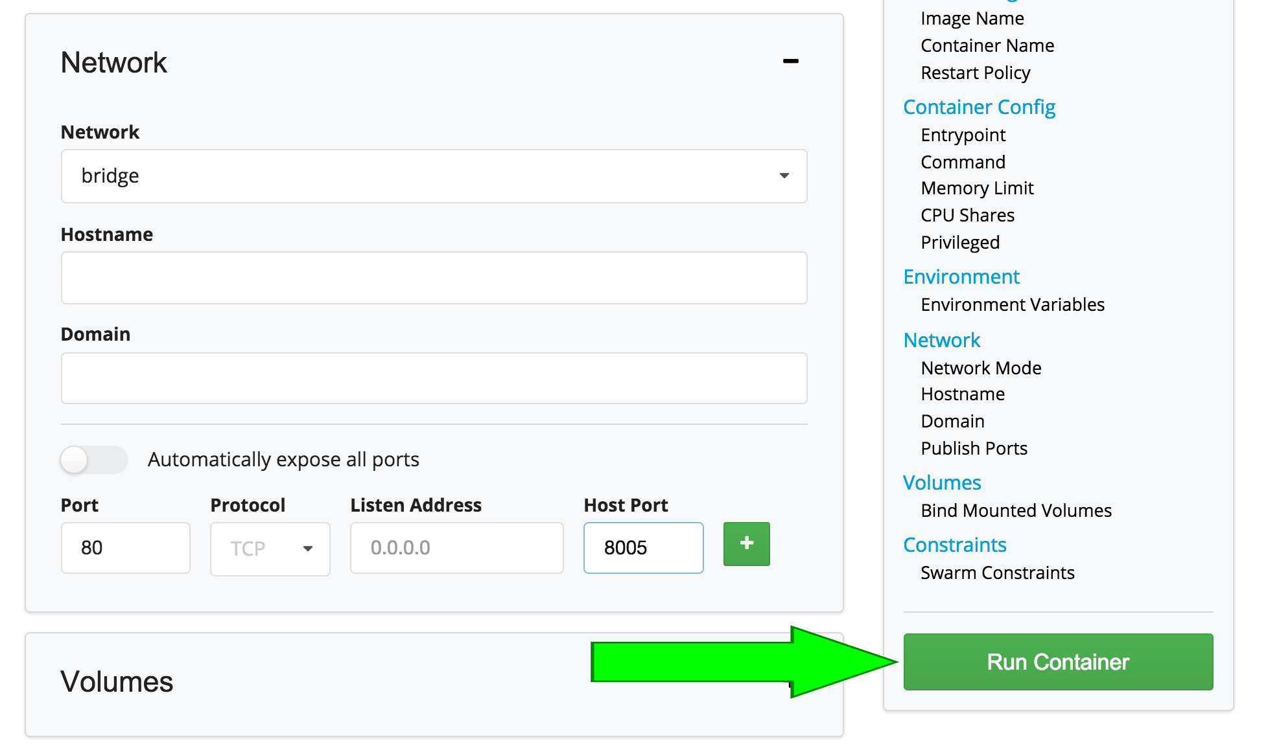Select Swarm Constraints sidebar item
Image resolution: width=1268 pixels, height=750 pixels.
click(997, 573)
